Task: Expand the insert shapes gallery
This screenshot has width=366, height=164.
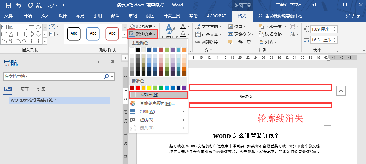Action: pyautogui.click(x=45, y=41)
